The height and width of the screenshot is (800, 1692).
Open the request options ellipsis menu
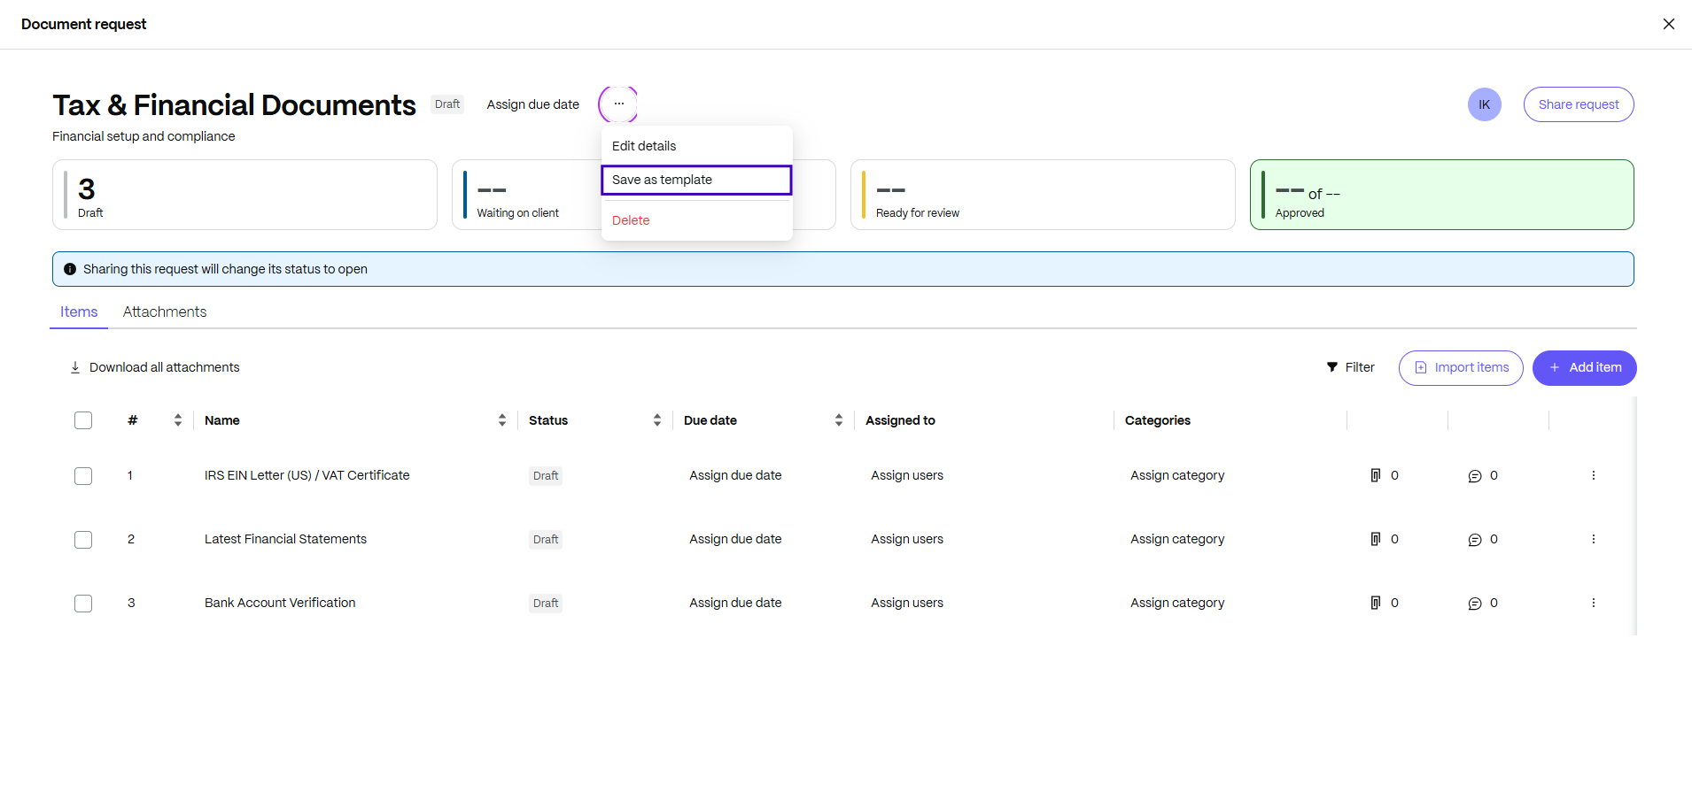coord(618,104)
